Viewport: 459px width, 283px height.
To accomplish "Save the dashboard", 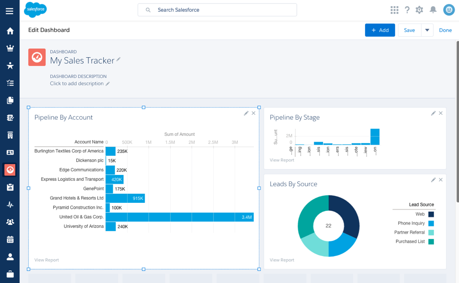I will (x=409, y=30).
